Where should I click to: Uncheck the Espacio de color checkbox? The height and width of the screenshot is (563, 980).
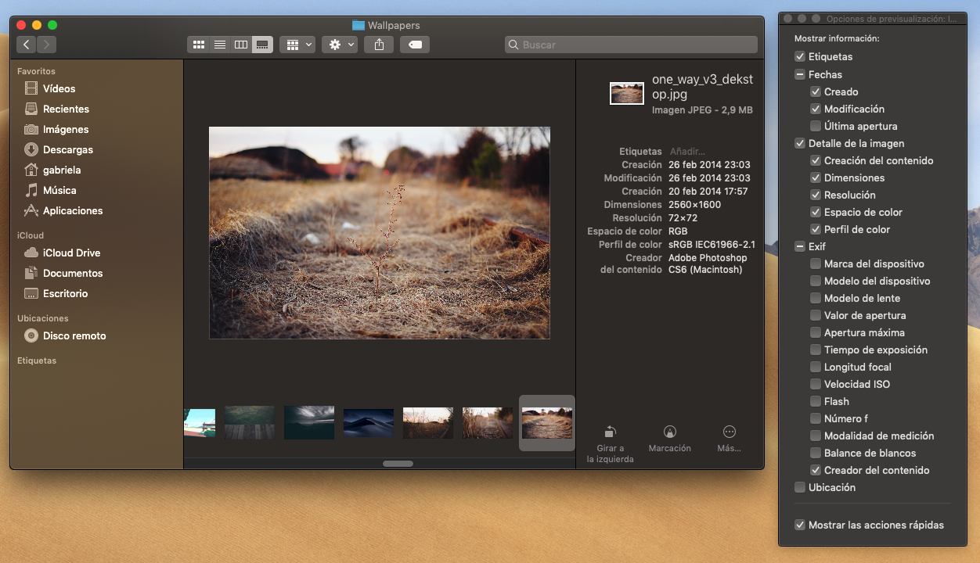point(816,212)
